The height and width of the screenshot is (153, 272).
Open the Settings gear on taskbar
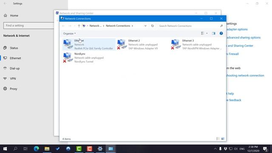tap(100, 149)
